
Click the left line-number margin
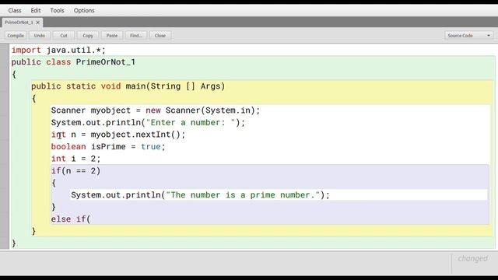(x=5, y=146)
